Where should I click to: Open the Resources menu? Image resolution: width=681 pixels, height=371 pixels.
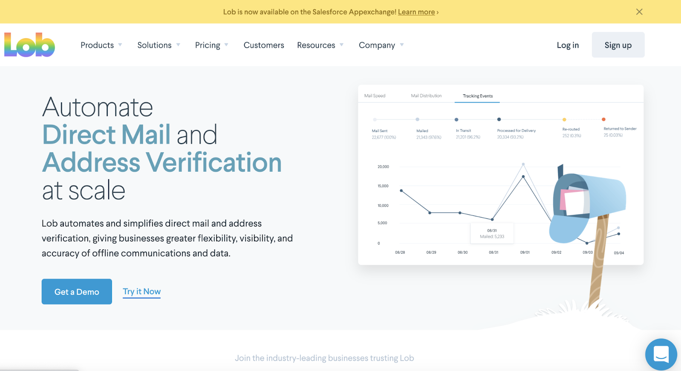point(316,45)
